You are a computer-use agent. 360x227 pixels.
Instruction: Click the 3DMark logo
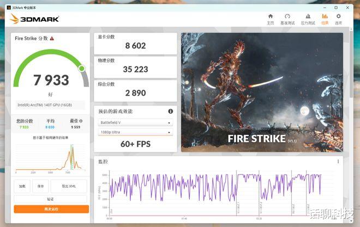pos(34,19)
